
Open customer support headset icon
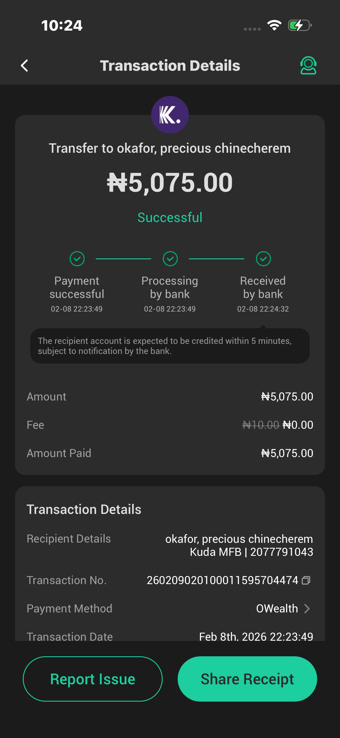[x=308, y=66]
